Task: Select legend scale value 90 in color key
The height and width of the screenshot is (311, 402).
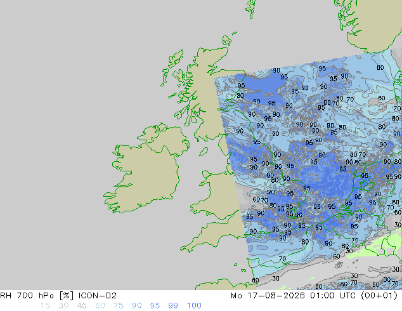Action: click(137, 306)
